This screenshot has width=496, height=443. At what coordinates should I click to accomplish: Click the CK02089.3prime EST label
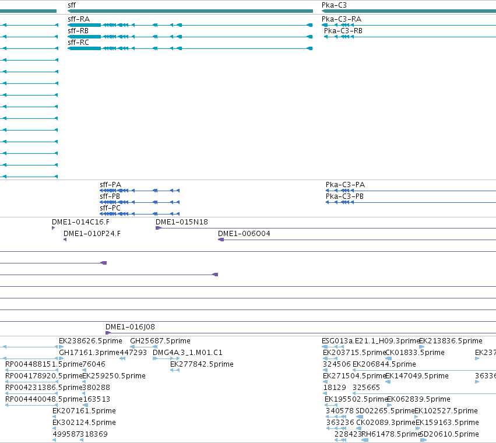pos(386,423)
